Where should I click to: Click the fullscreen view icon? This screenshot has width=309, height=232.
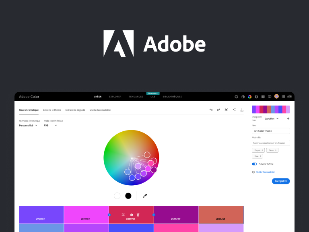[226, 110]
